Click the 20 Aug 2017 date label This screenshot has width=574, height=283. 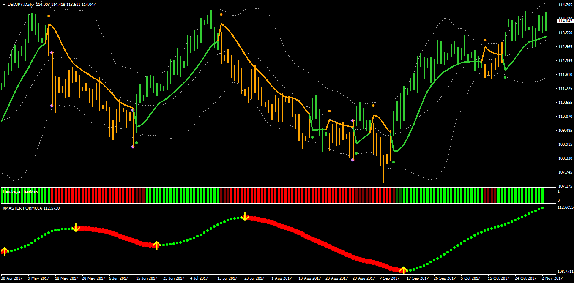[x=336, y=278]
